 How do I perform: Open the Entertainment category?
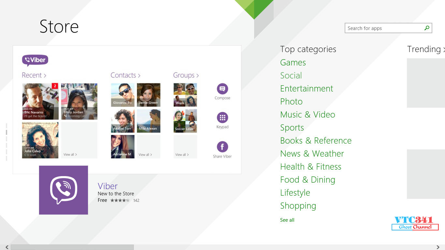pyautogui.click(x=307, y=89)
